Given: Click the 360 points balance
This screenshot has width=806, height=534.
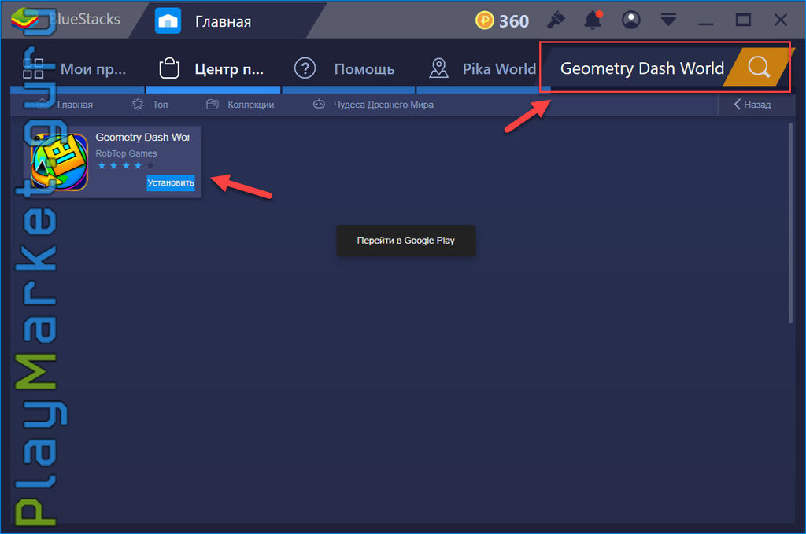Looking at the screenshot, I should pos(513,21).
